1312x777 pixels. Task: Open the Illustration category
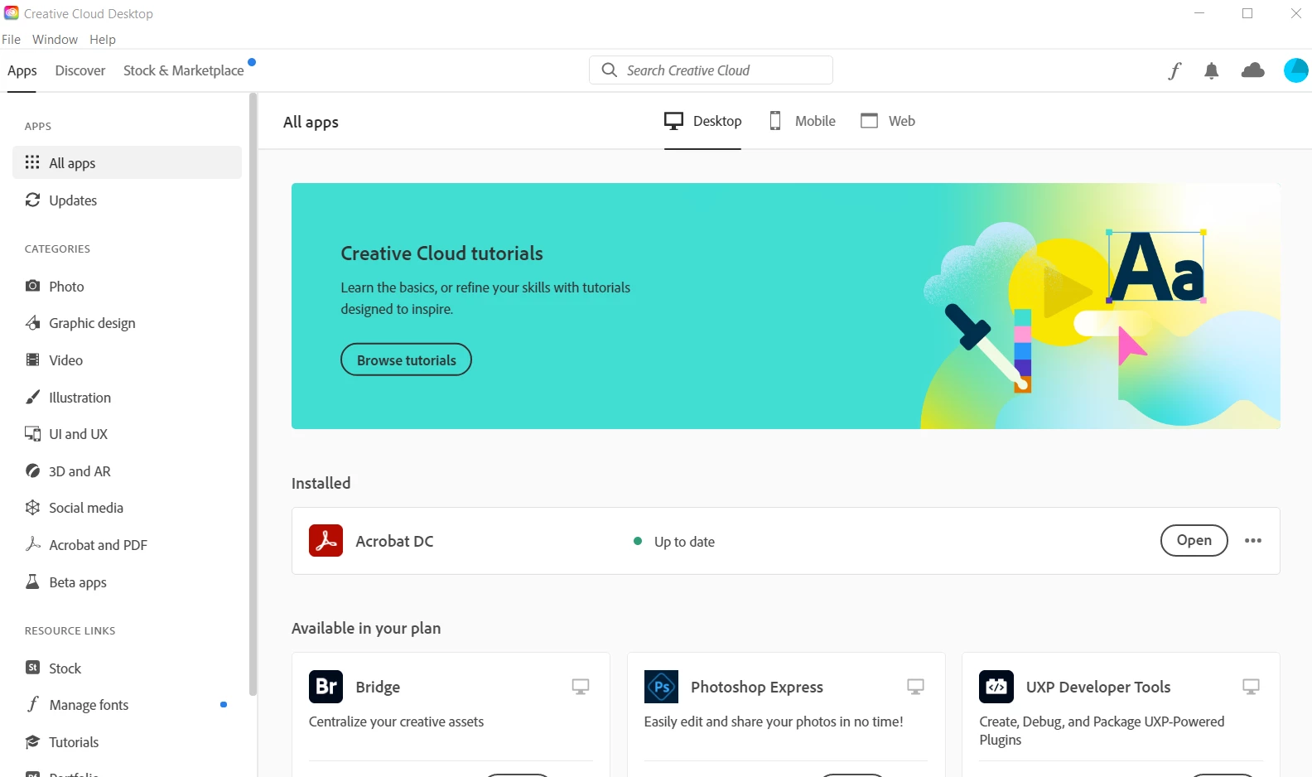tap(127, 398)
